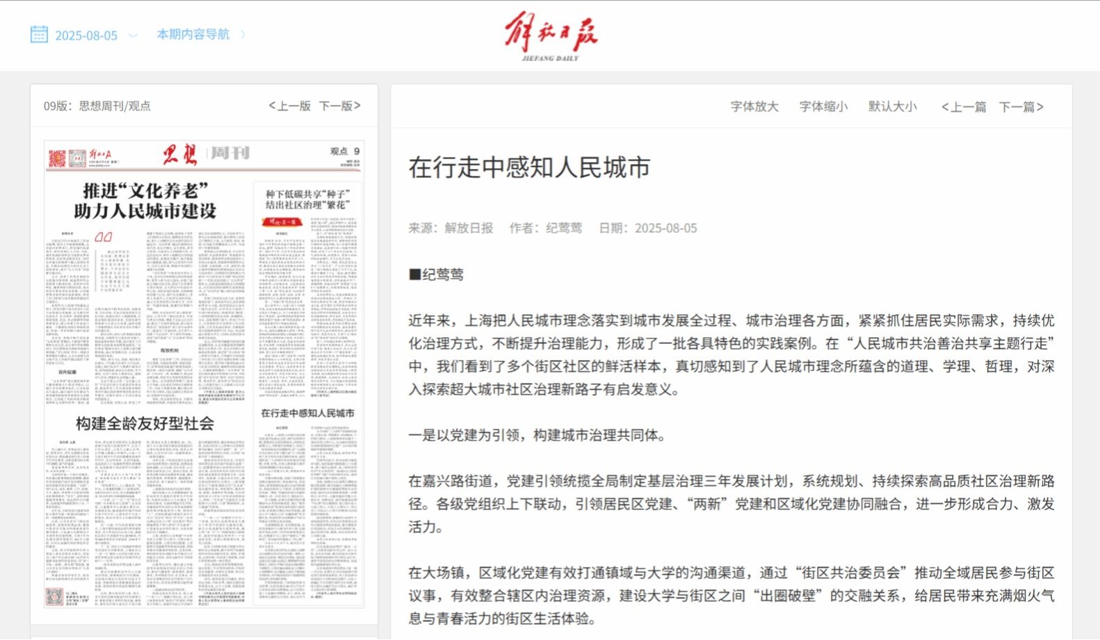Increase font size with 字体放大
1100x640 pixels.
754,106
